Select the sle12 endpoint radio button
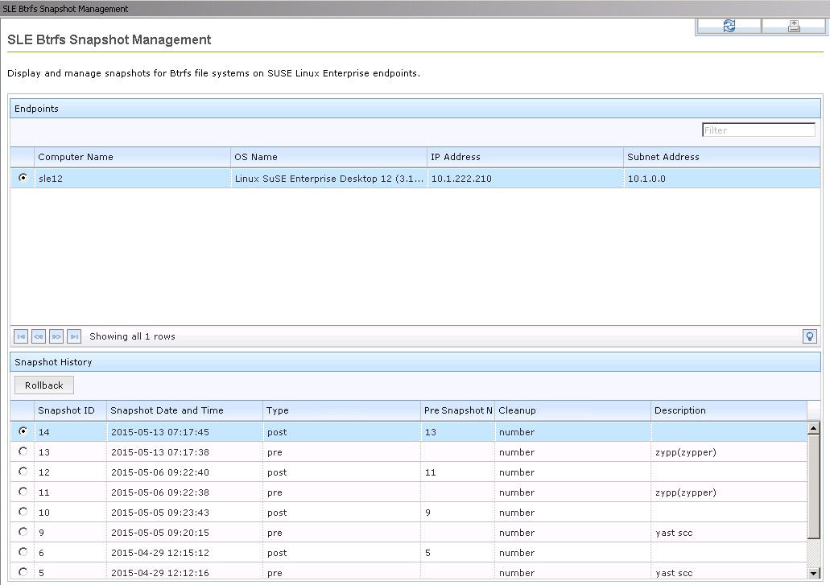This screenshot has width=830, height=585. pos(22,178)
